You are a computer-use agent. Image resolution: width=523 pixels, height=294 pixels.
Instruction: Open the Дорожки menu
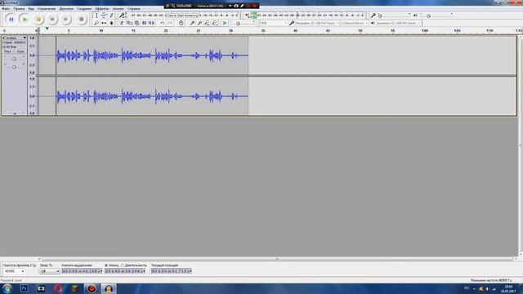pyautogui.click(x=66, y=9)
